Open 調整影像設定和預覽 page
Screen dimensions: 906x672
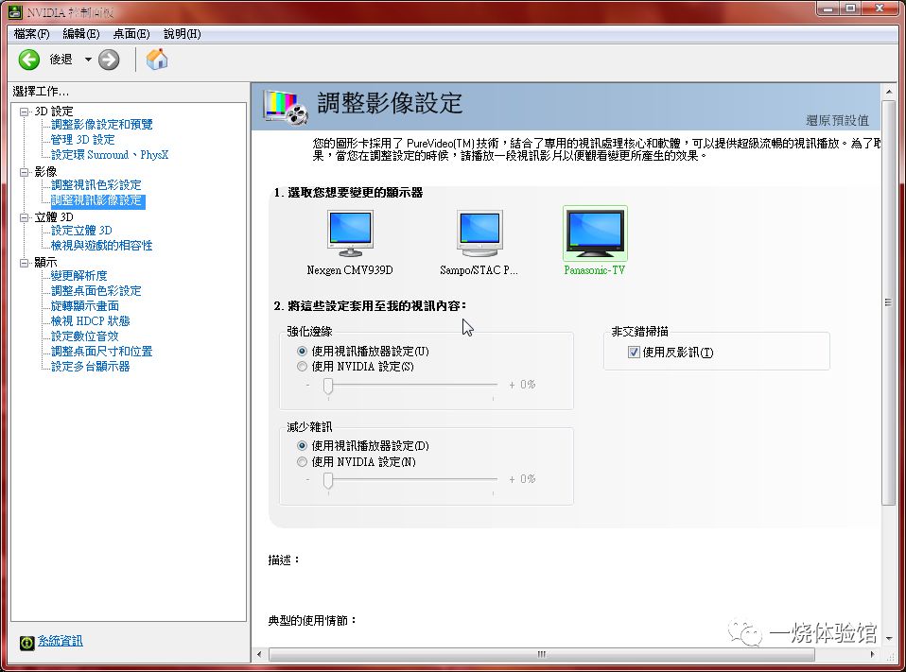[102, 125]
